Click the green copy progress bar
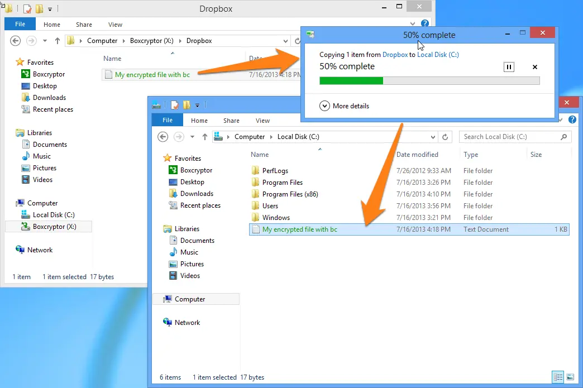Image resolution: width=583 pixels, height=388 pixels. click(x=429, y=80)
